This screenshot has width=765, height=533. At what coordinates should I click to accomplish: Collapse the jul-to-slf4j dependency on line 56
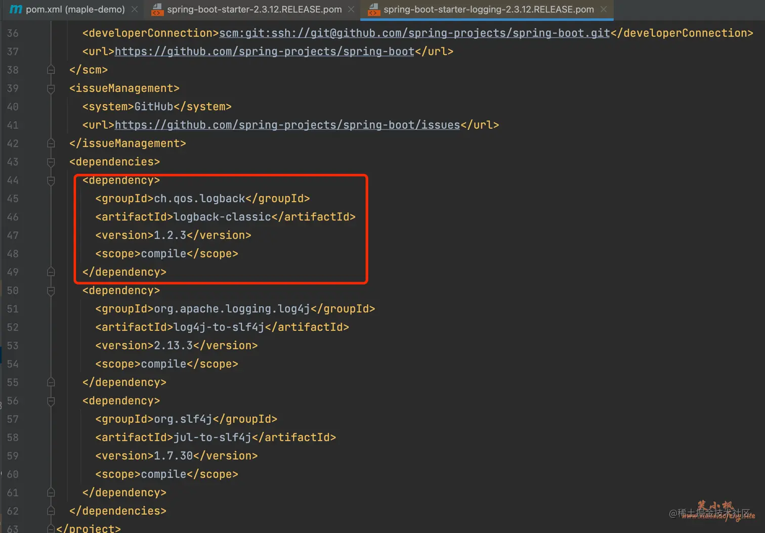pyautogui.click(x=51, y=401)
